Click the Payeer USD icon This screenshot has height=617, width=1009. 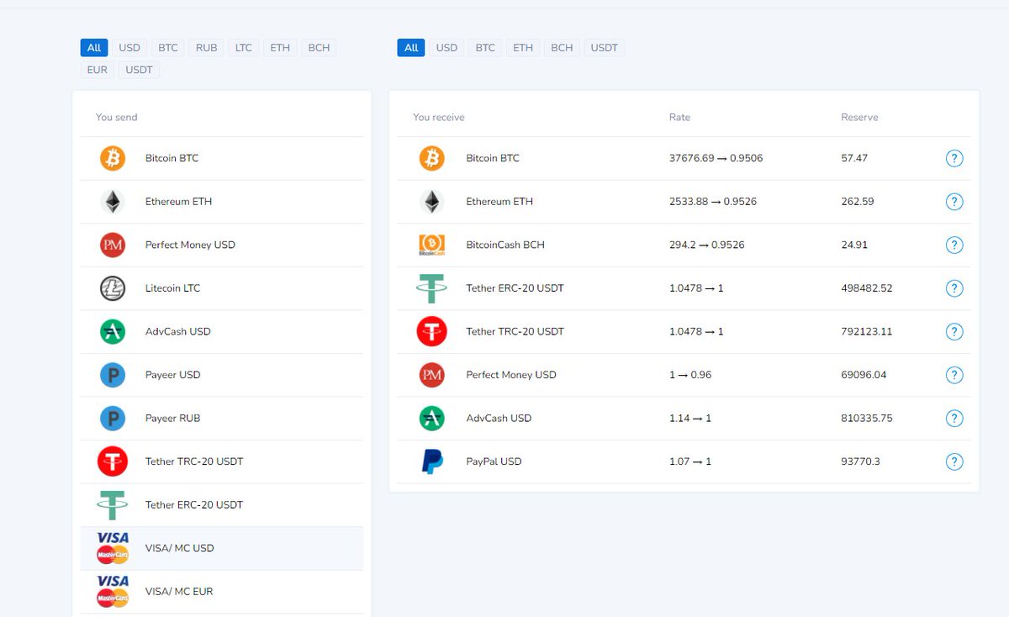(113, 375)
